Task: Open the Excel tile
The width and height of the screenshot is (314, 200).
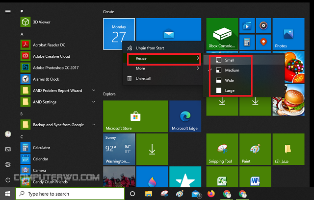Action: pos(222,177)
